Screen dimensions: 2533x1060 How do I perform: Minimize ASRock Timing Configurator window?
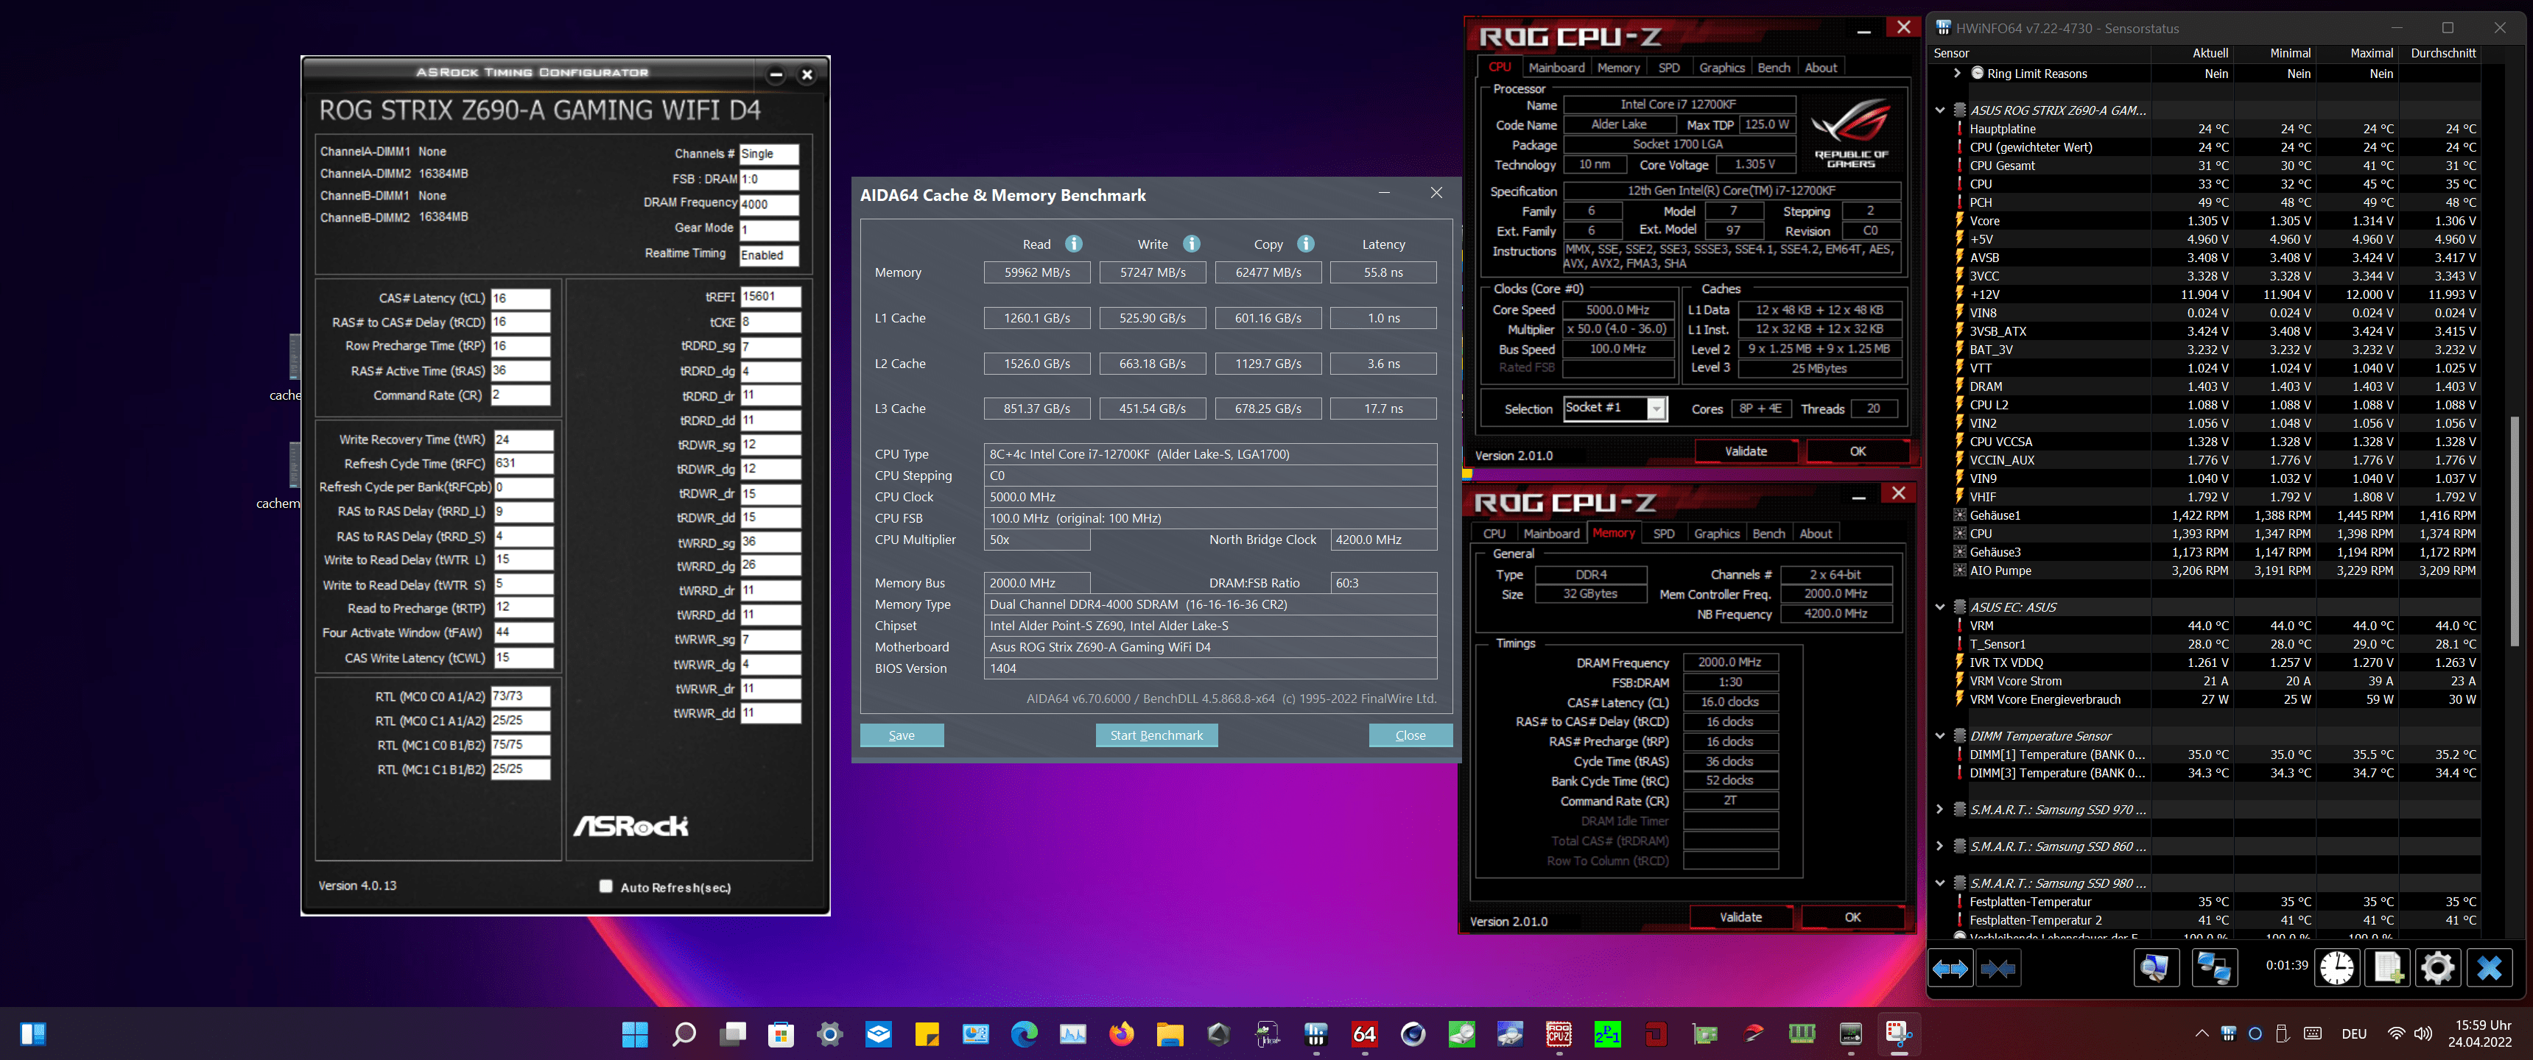point(776,74)
